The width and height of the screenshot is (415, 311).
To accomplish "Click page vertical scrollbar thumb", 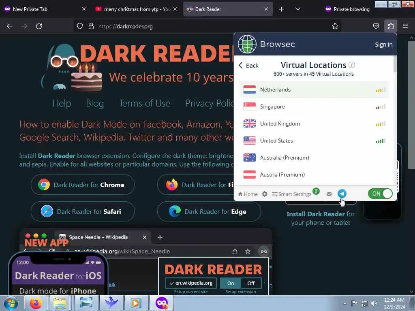I will pos(411,104).
